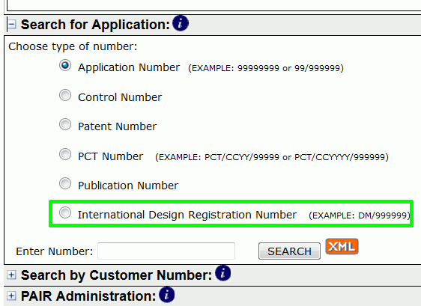Click the Publication Number label text

point(128,186)
